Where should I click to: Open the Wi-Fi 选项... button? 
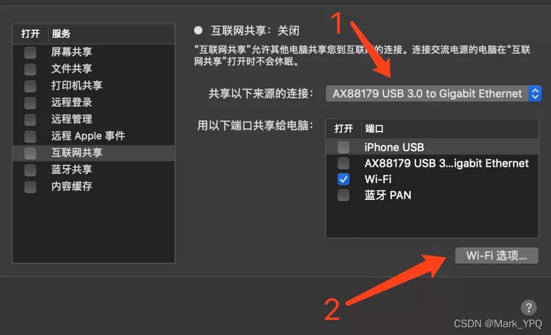click(x=496, y=256)
